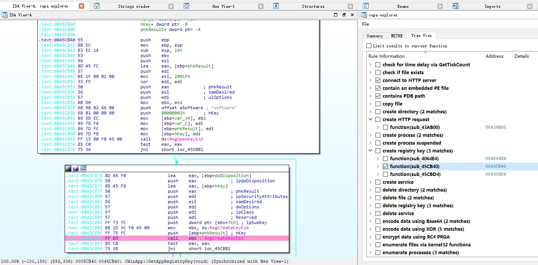Collapse the create registry key rule
Image resolution: width=538 pixels, height=265 pixels.
click(x=371, y=151)
